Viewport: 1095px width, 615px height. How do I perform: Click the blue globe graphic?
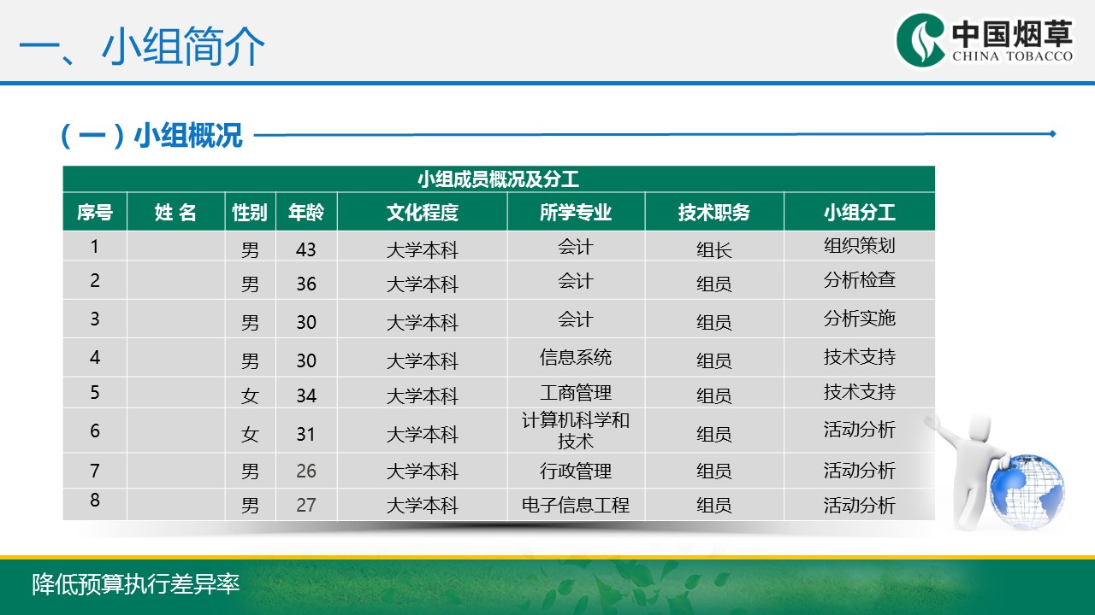[x=1027, y=489]
